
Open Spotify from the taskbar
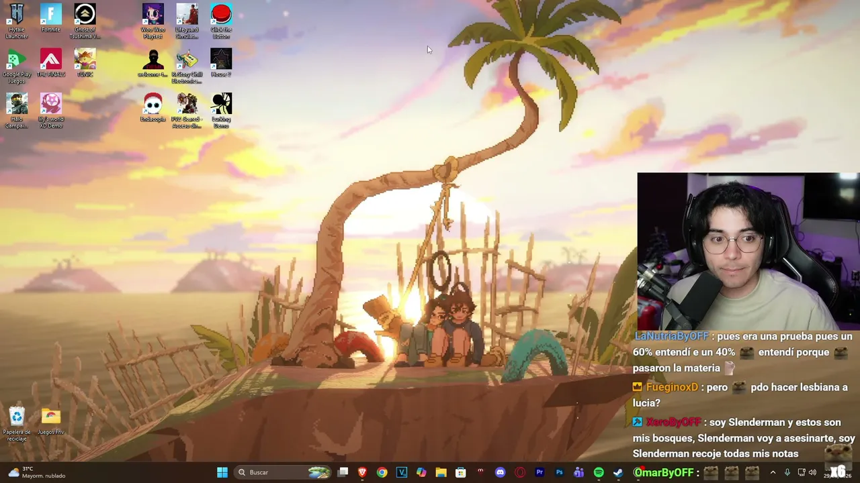tap(599, 472)
